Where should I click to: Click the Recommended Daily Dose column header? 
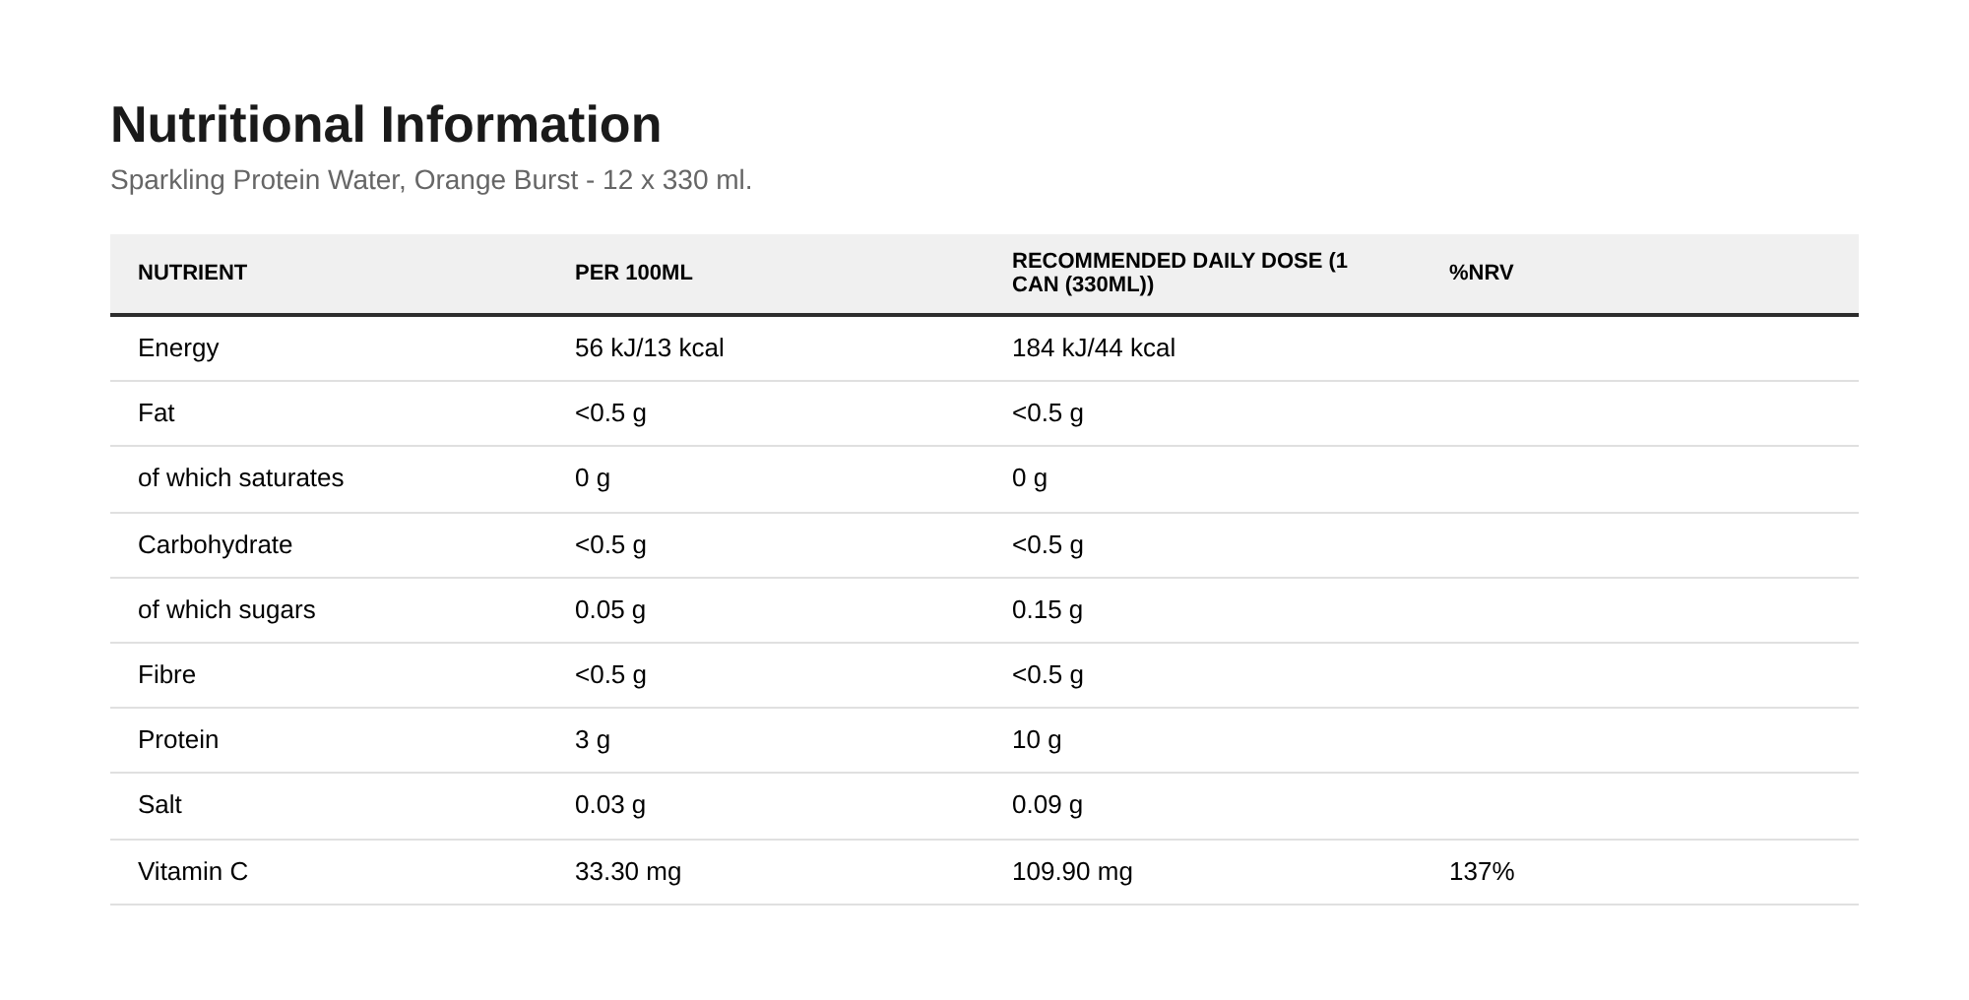click(1179, 273)
